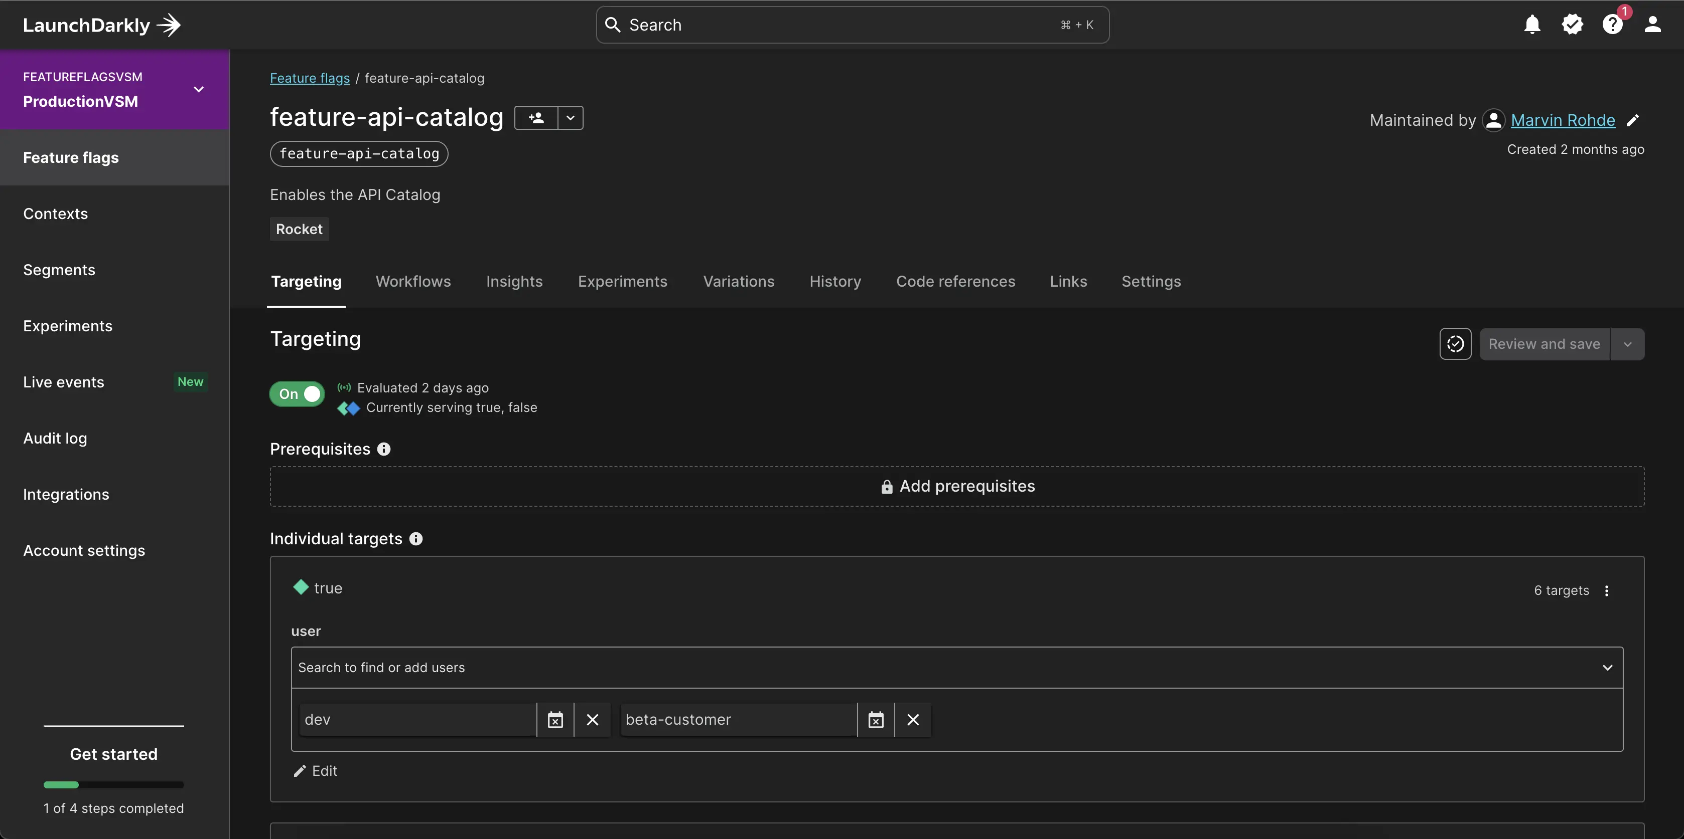Switch to the Workflows tab
This screenshot has width=1684, height=839.
point(412,281)
